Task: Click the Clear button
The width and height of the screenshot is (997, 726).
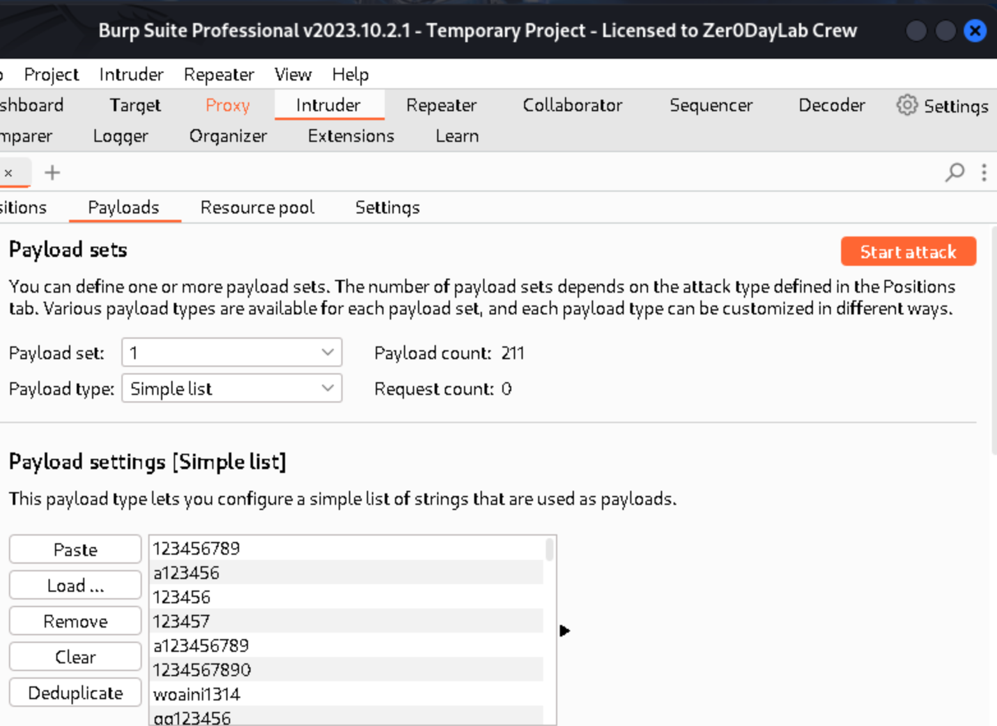Action: tap(75, 656)
